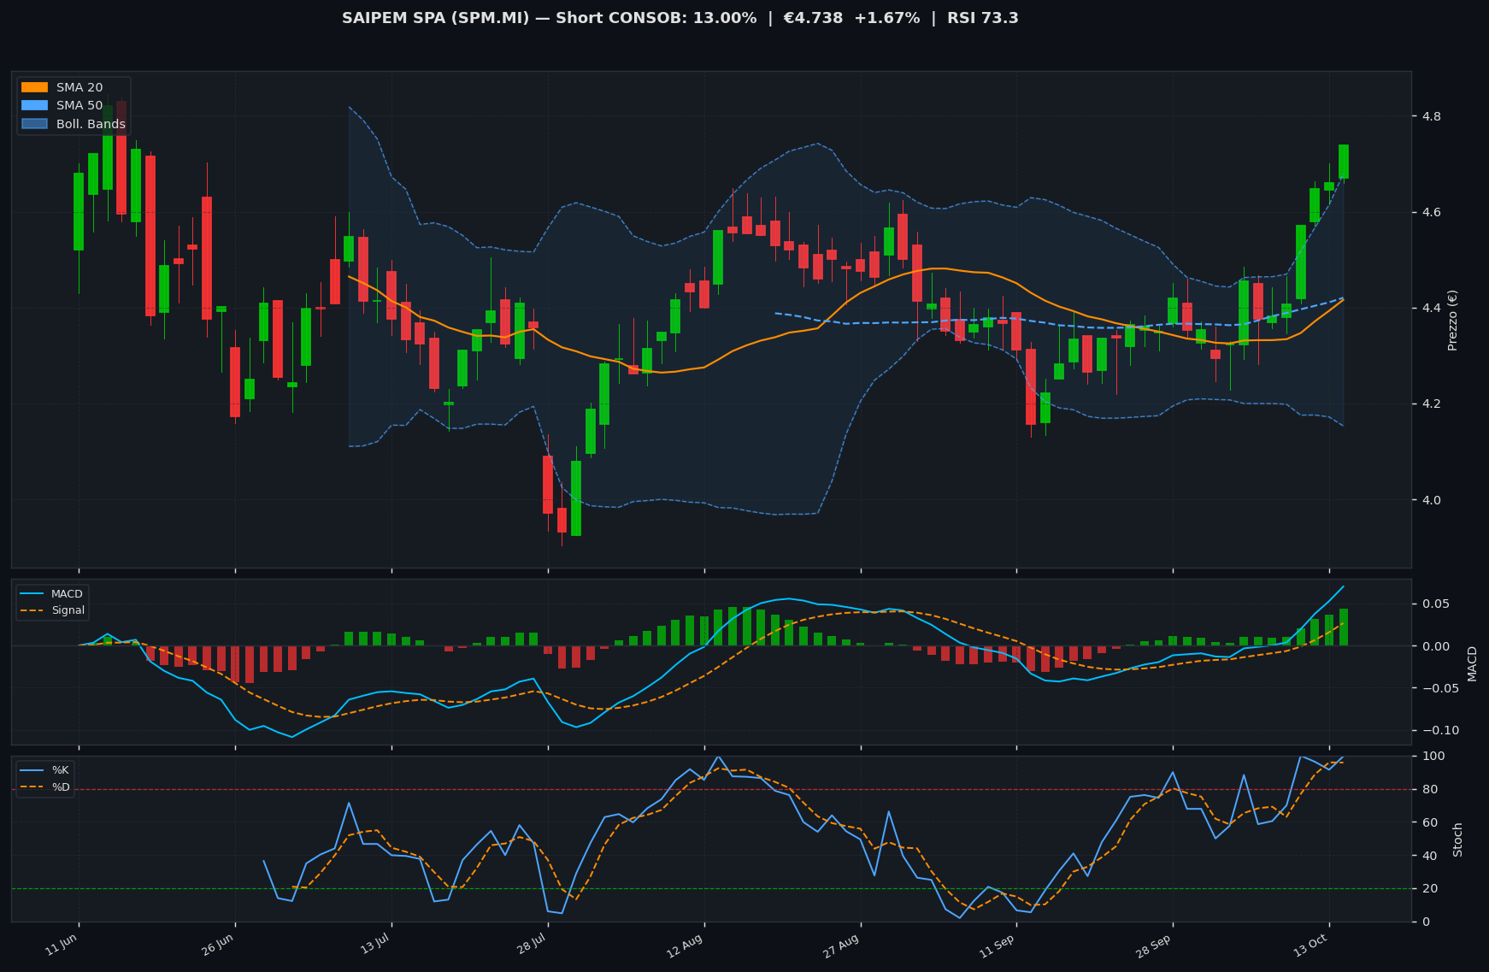1489x972 pixels.
Task: Click the 'Boll. Bands' legend label
Action: tap(91, 124)
